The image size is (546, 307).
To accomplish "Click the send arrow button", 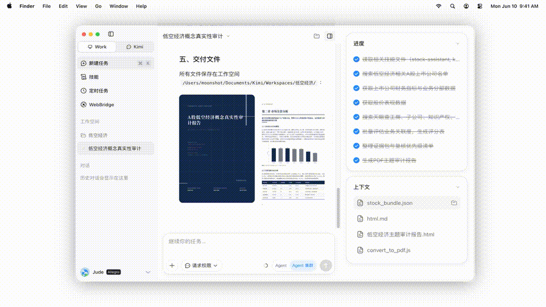I will pos(326,265).
